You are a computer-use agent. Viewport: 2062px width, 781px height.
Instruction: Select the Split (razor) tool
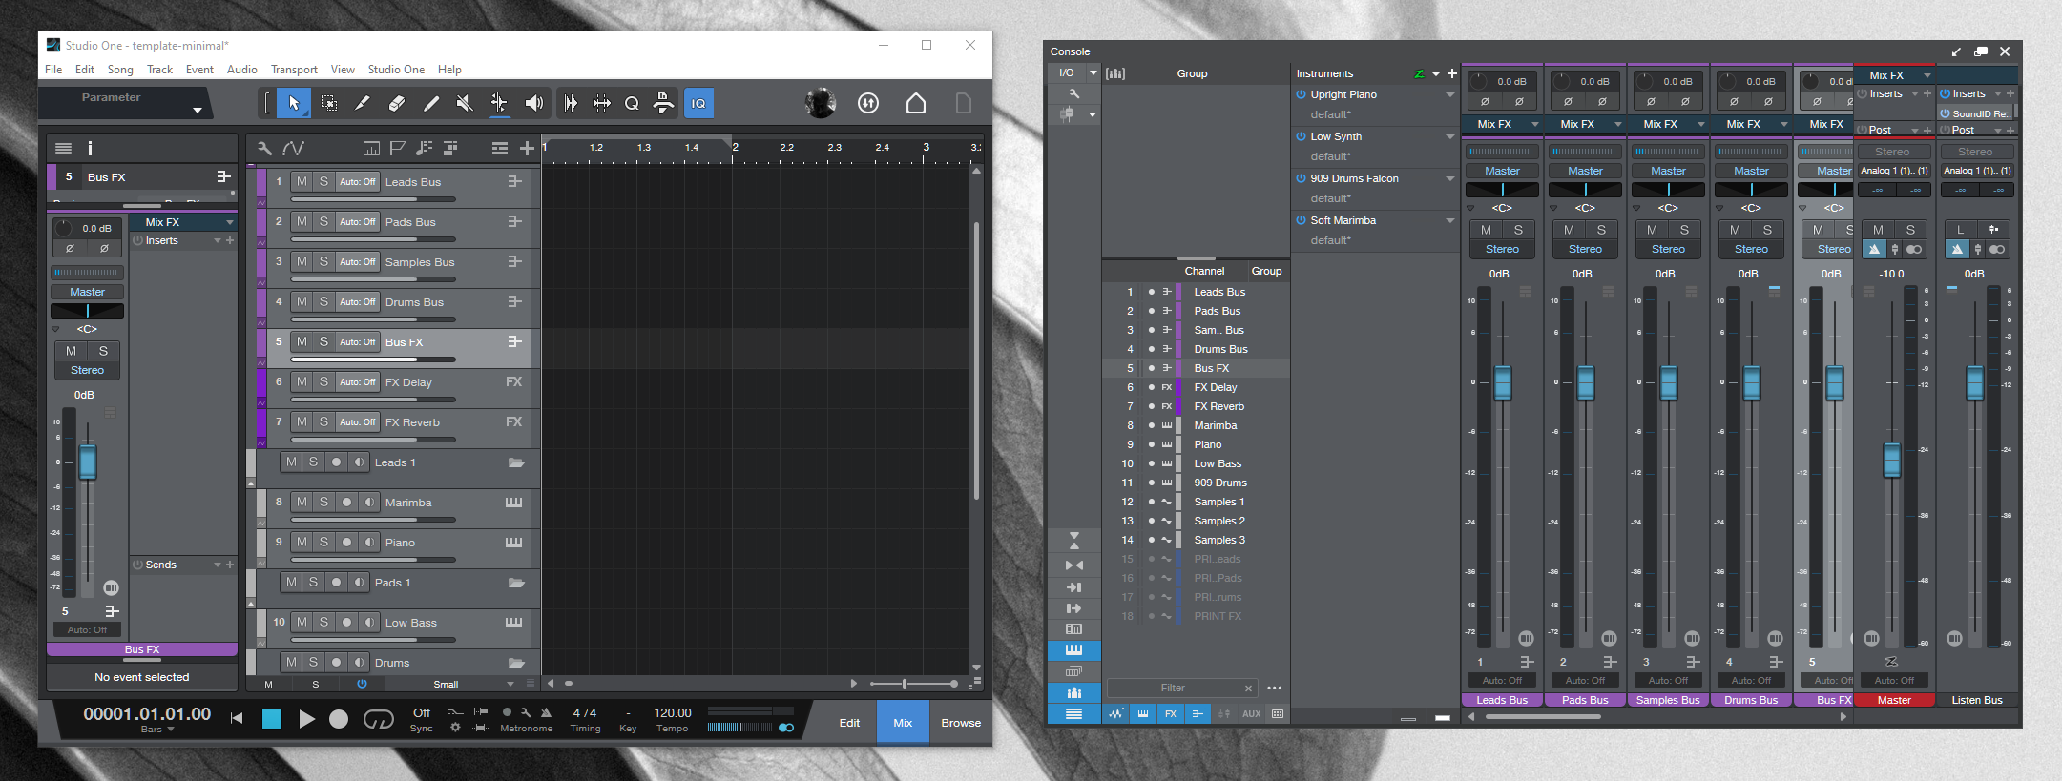pos(363,103)
